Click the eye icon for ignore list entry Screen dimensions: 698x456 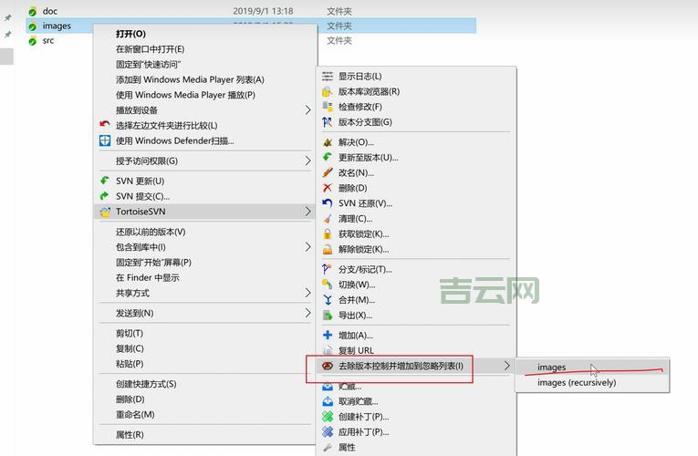[328, 366]
